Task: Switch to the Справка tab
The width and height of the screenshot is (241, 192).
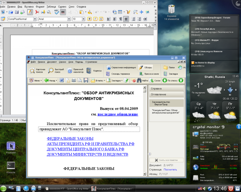Action: tap(167, 88)
